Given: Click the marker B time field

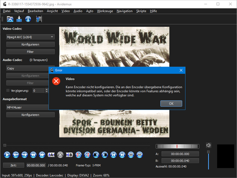Looking at the screenshot, I should point(180,161).
